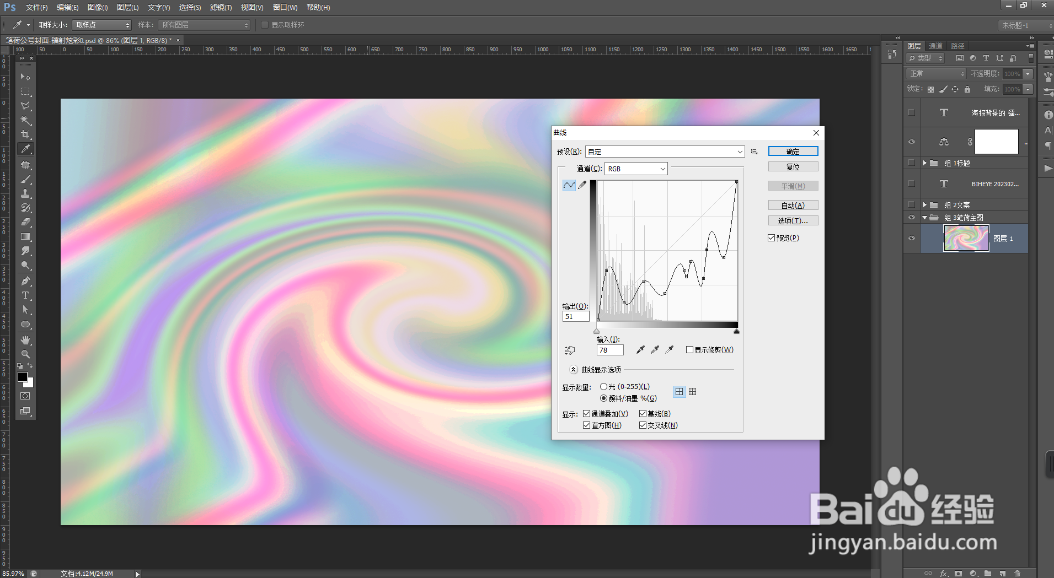Image resolution: width=1054 pixels, height=578 pixels.
Task: Toggle Quick Mask mode icon
Action: (x=25, y=396)
